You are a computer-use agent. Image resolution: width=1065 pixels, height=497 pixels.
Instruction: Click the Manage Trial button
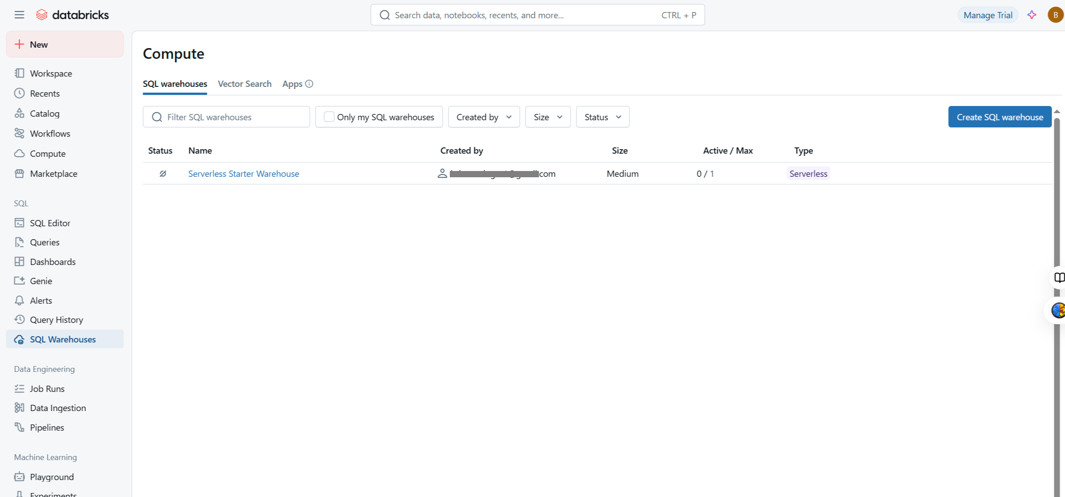987,15
